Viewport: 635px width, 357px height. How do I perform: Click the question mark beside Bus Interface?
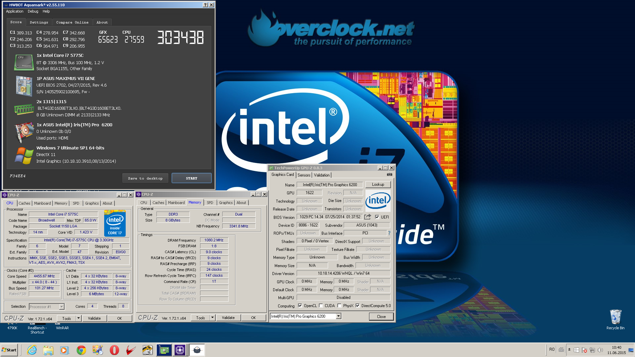click(389, 233)
